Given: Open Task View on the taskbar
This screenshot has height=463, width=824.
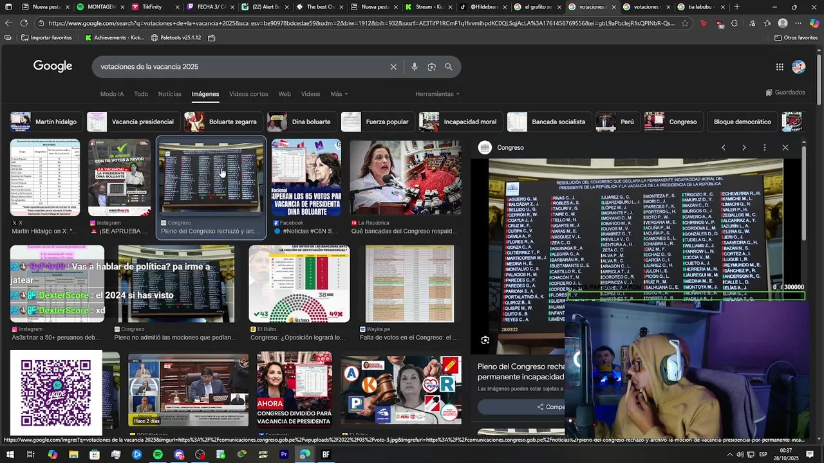Looking at the screenshot, I should point(31,455).
